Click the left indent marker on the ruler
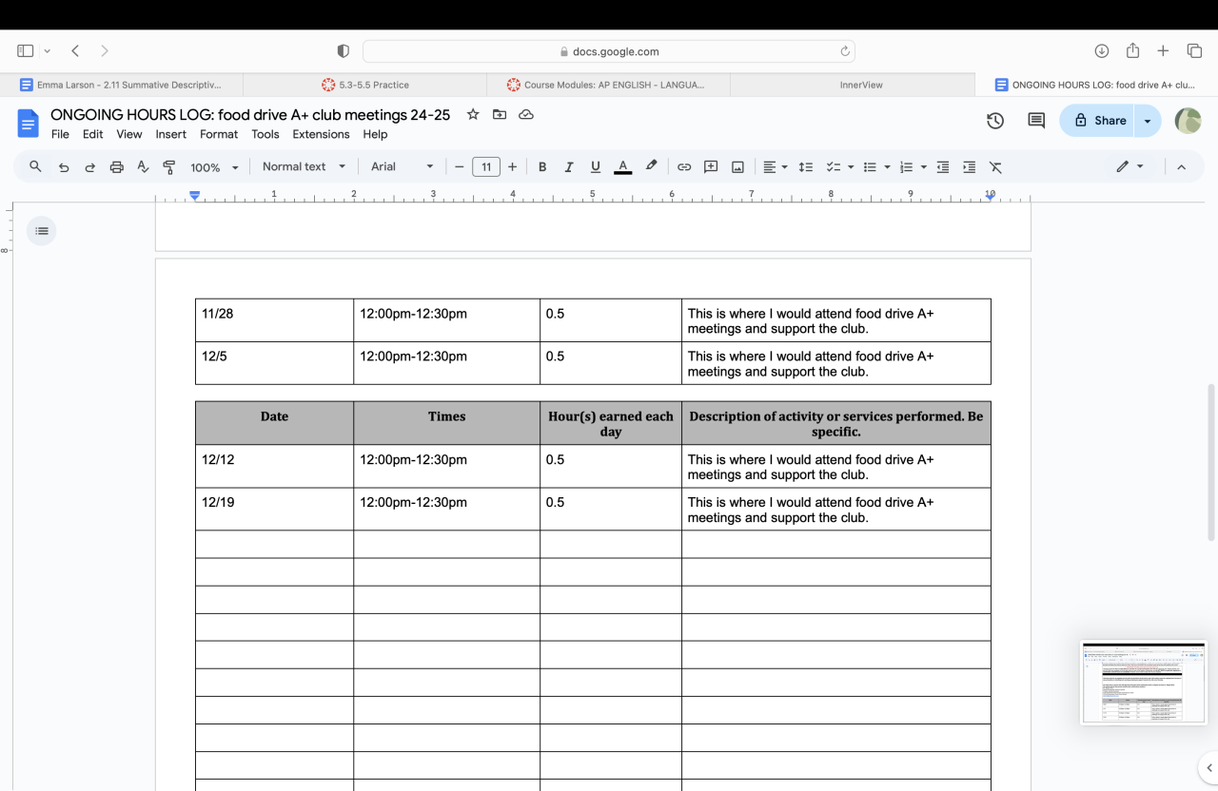This screenshot has height=791, width=1218. (195, 196)
